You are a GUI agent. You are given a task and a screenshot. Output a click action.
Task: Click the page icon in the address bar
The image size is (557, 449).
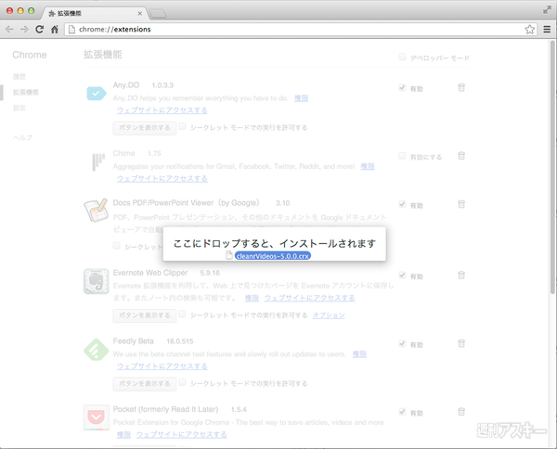coord(71,29)
